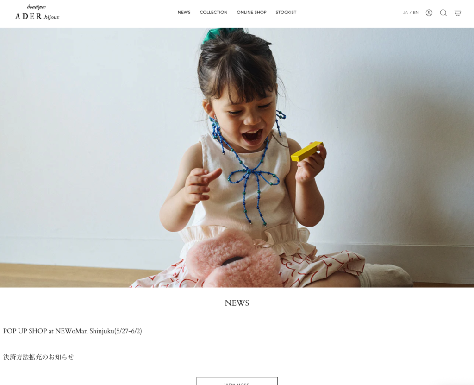Click the hero photo of the child

[x=237, y=158]
